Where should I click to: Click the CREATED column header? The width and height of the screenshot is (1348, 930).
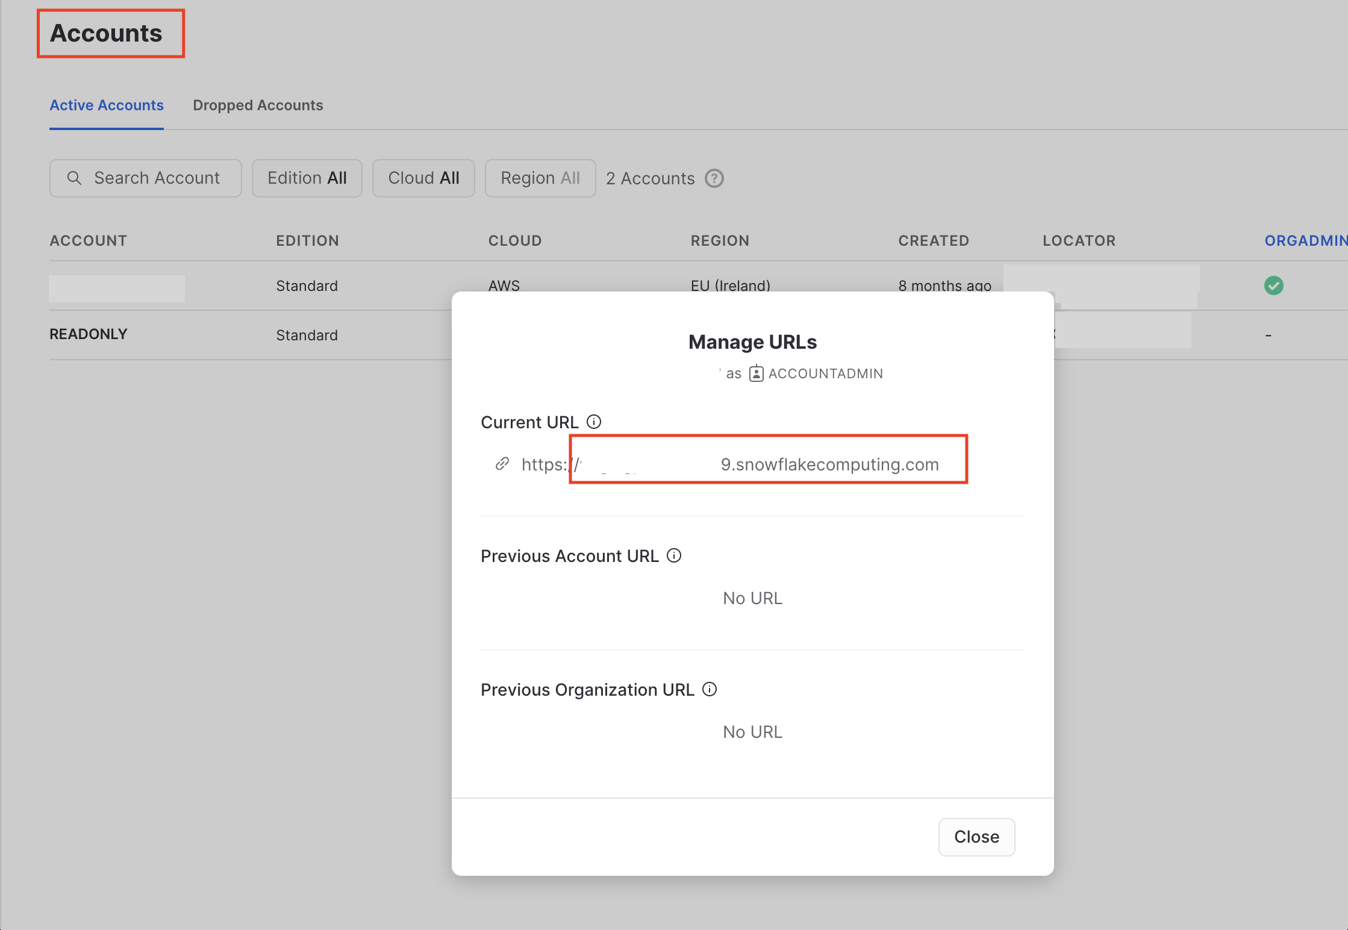coord(933,241)
